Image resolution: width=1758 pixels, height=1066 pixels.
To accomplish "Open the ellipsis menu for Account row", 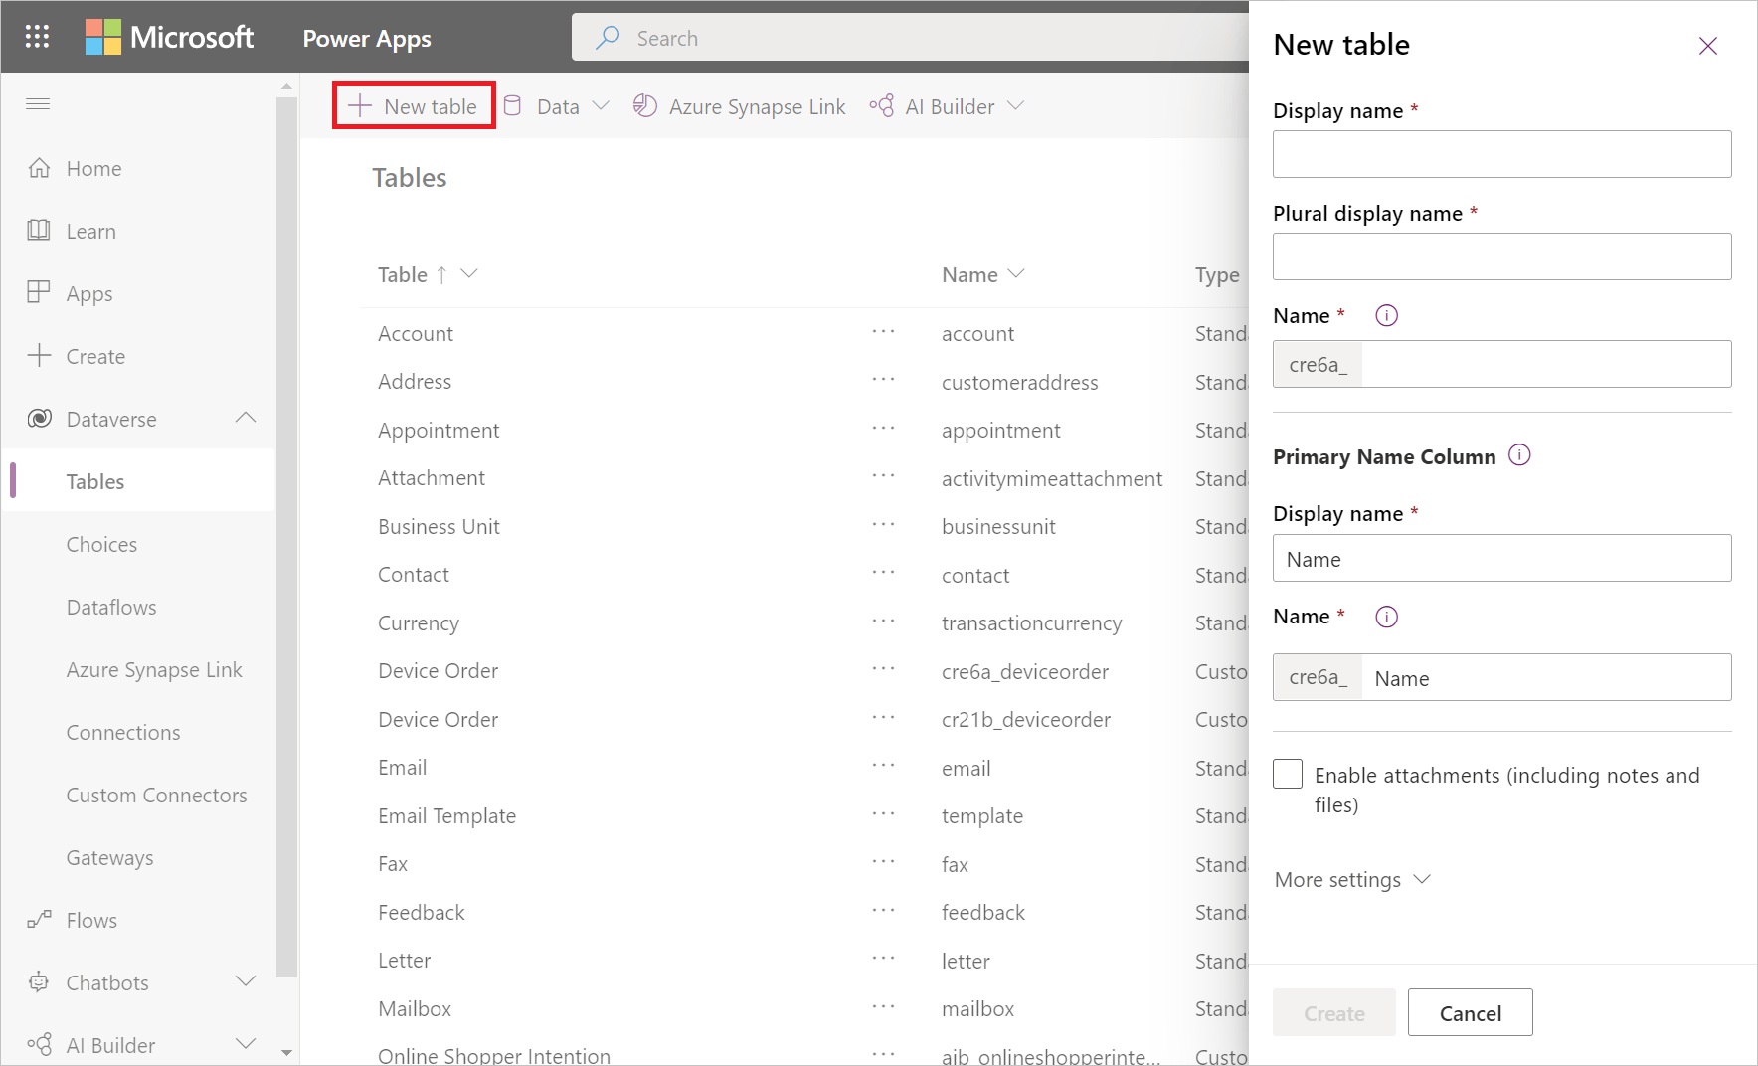I will 883,333.
